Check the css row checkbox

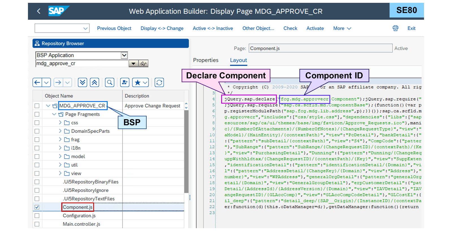pyautogui.click(x=37, y=123)
